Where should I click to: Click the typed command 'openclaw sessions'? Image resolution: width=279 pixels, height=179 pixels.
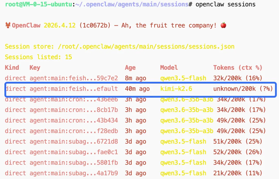[226, 4]
